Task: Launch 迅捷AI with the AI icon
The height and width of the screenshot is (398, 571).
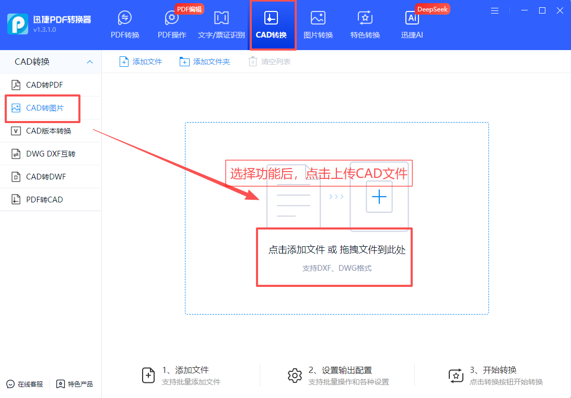Action: [x=412, y=23]
